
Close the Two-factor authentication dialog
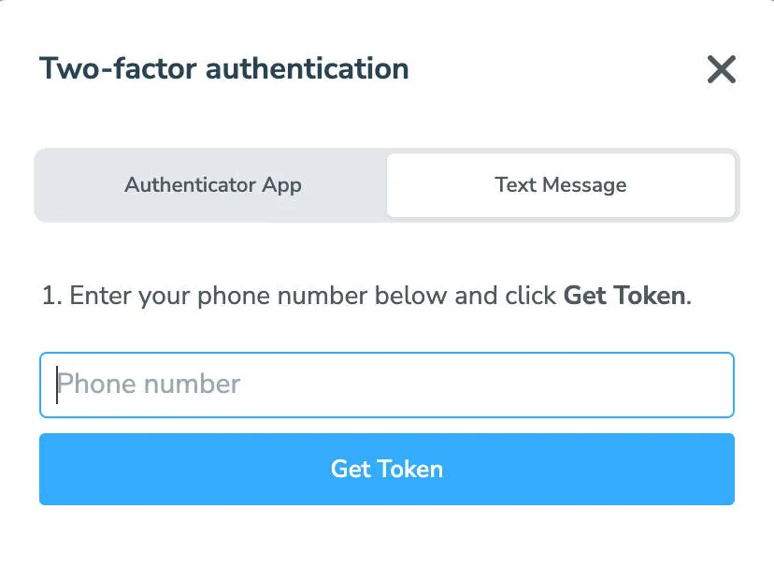click(720, 69)
